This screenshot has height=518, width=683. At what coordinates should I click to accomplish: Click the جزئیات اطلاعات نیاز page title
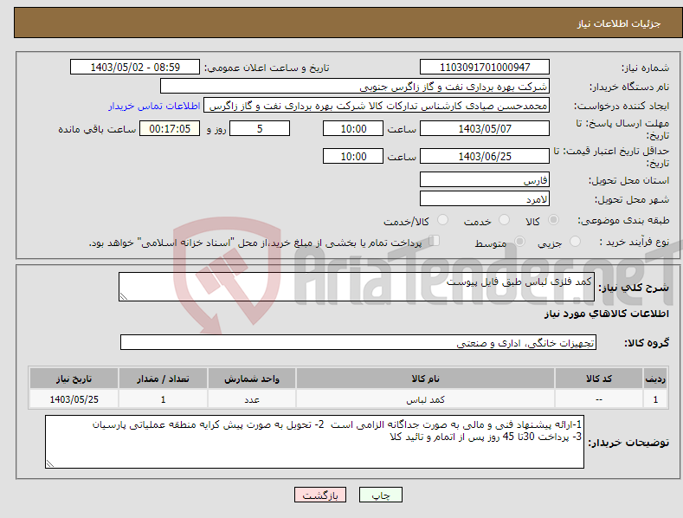[x=619, y=23]
